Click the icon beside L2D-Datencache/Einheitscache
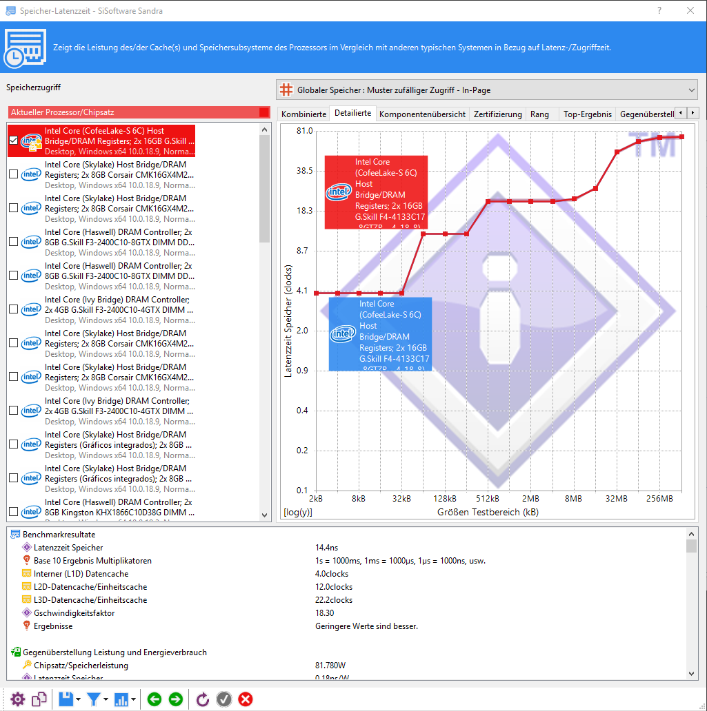Viewport: 707px width, 711px height. pos(27,587)
